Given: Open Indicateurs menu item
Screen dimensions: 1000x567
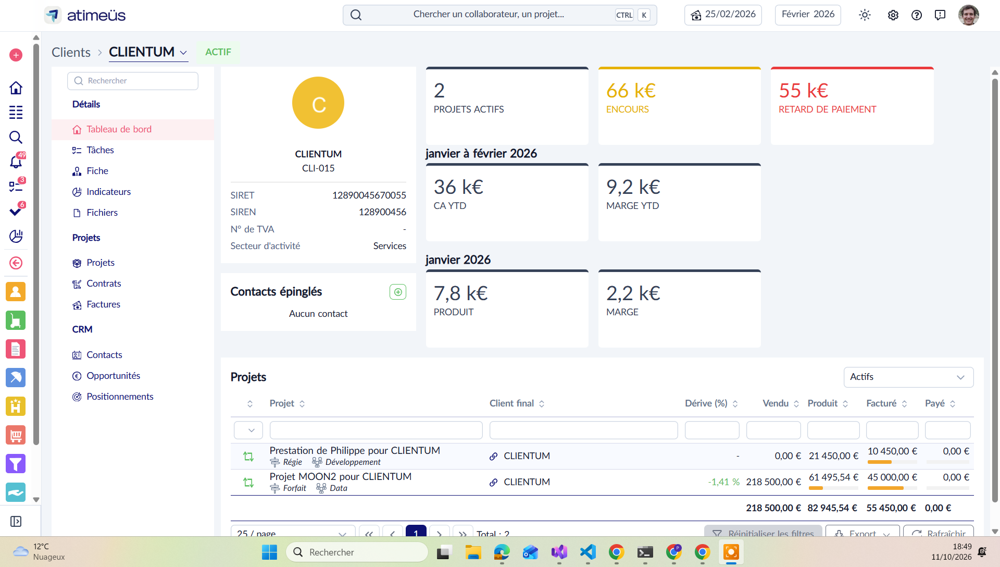Looking at the screenshot, I should [108, 192].
